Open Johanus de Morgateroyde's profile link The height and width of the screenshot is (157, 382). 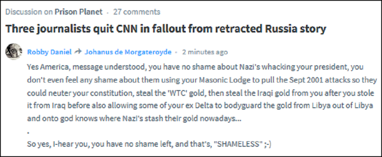(127, 52)
